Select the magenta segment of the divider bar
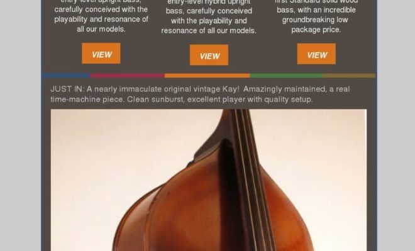The image size is (415, 251). click(127, 75)
